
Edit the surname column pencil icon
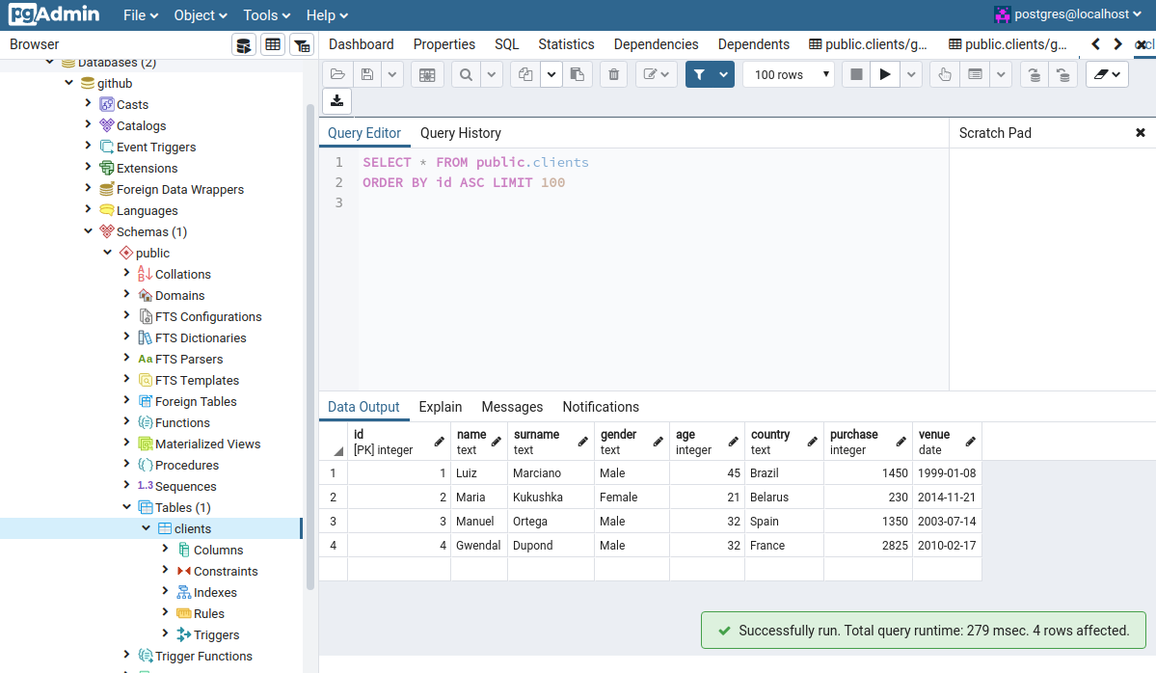pos(583,442)
